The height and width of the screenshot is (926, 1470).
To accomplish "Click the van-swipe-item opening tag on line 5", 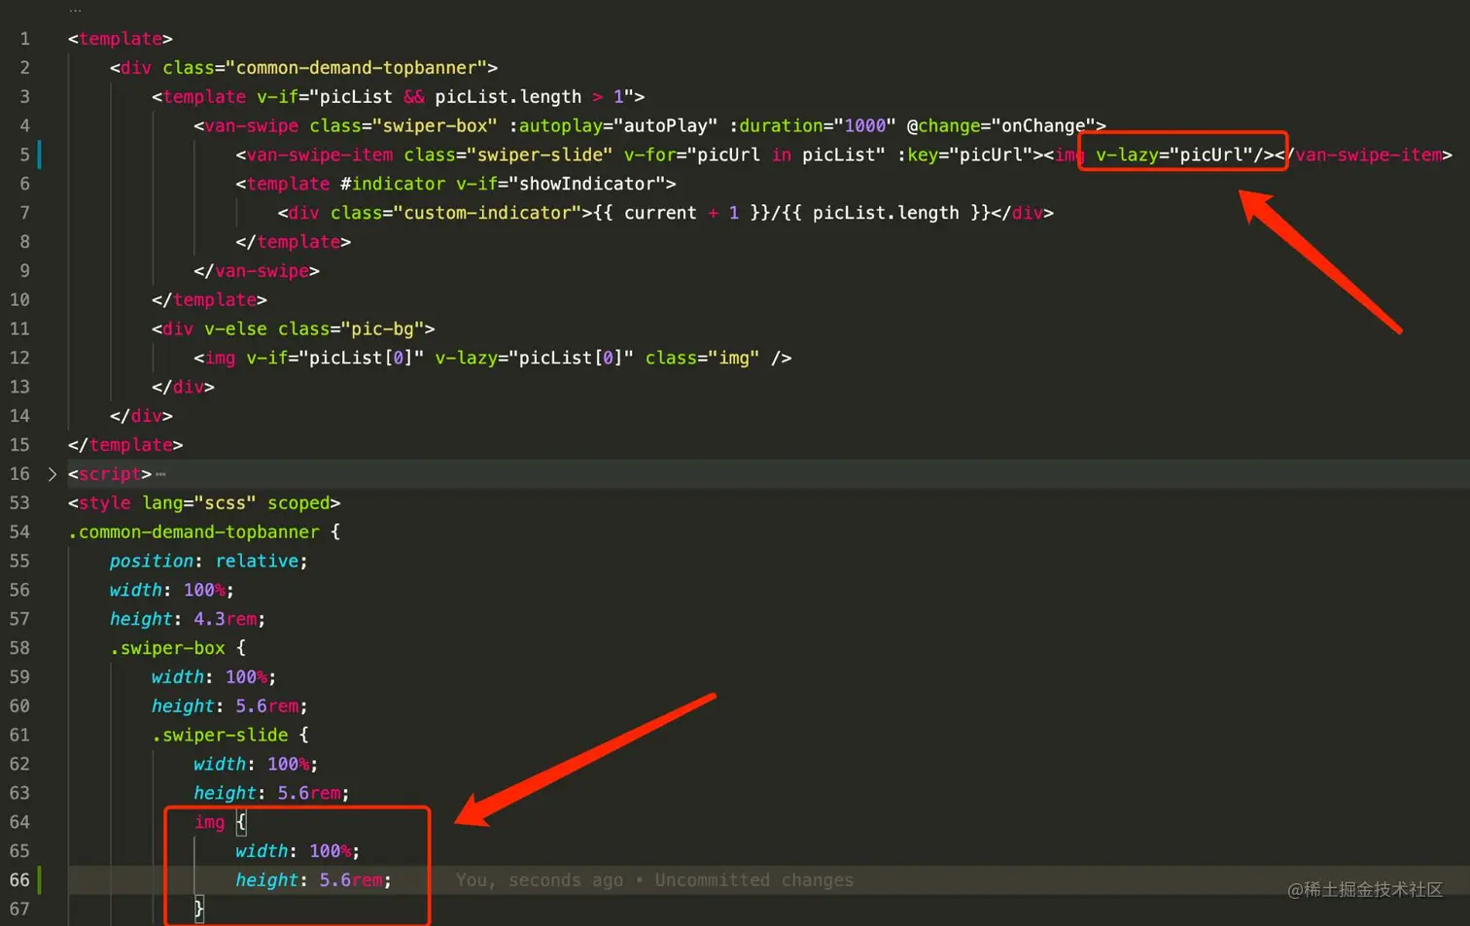I will point(314,155).
